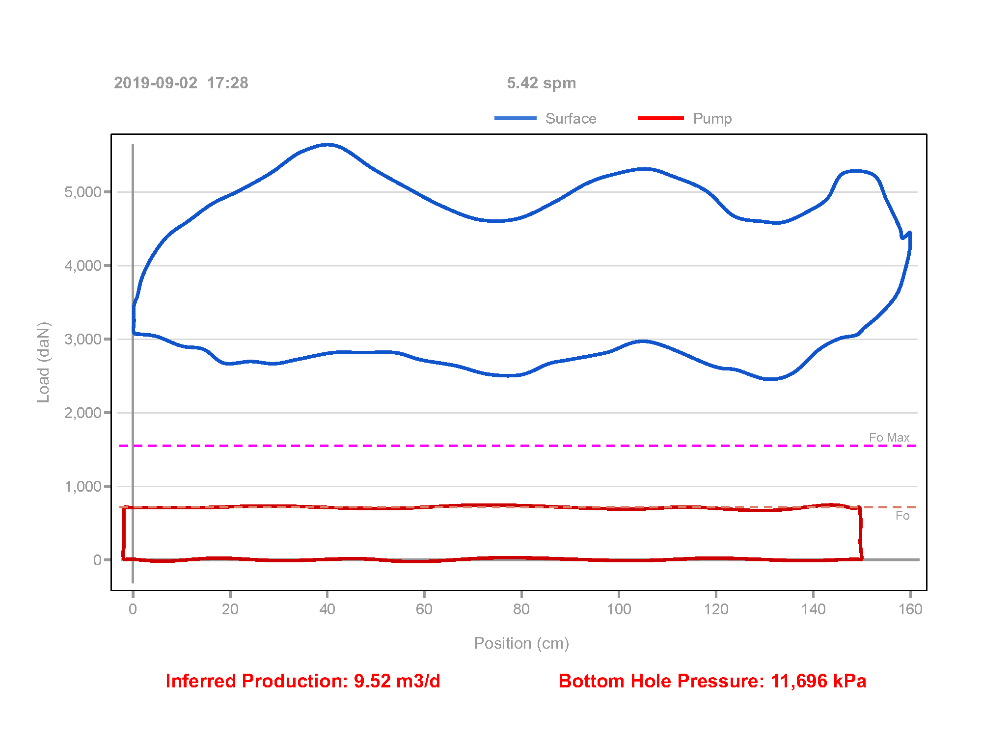Click the 80 tick label on position axis
The width and height of the screenshot is (982, 736).
coord(521,609)
